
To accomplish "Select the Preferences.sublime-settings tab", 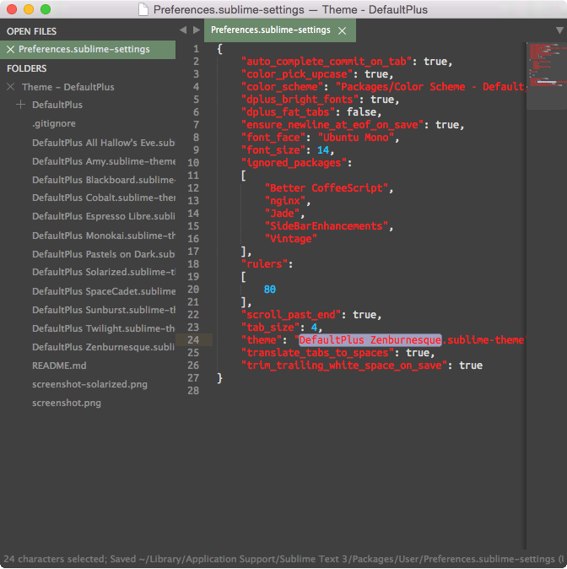I will pyautogui.click(x=279, y=30).
